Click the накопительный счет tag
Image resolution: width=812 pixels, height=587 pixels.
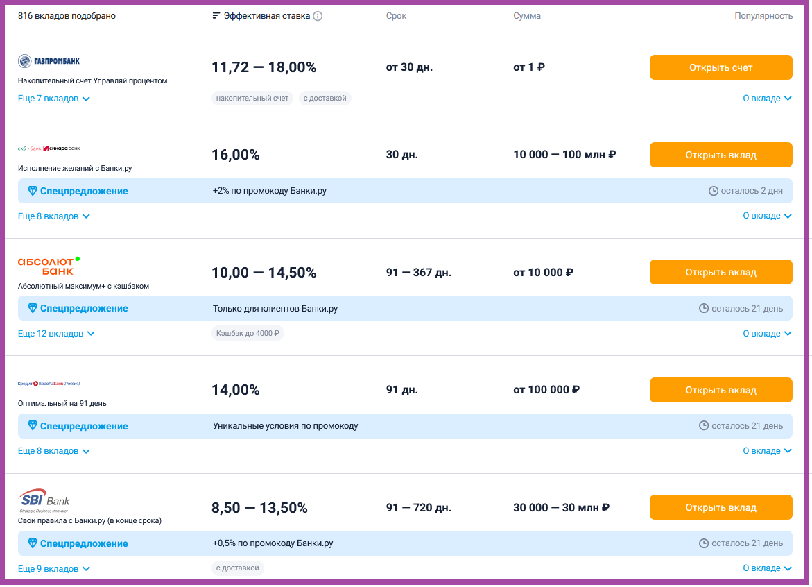(252, 99)
